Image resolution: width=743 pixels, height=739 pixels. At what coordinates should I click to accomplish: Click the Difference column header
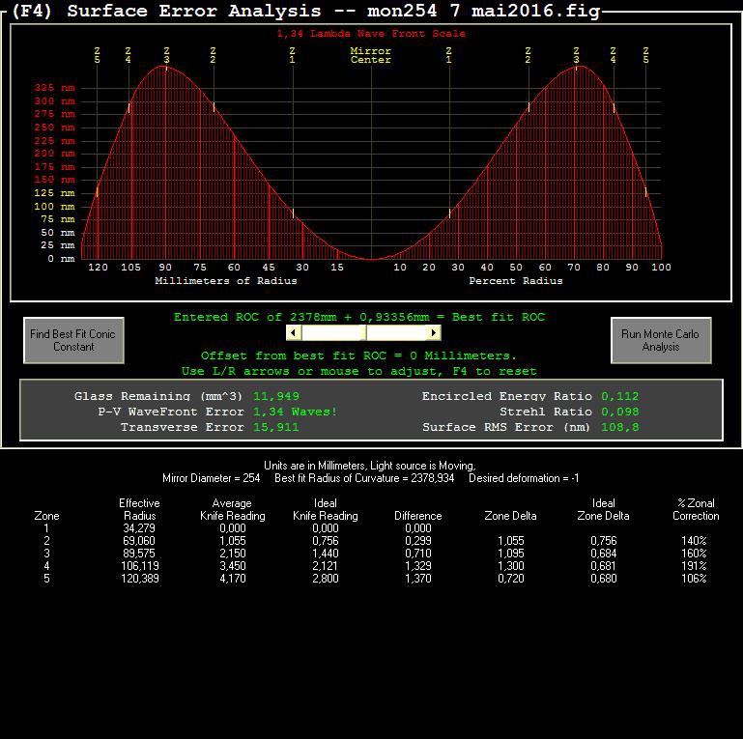[418, 516]
